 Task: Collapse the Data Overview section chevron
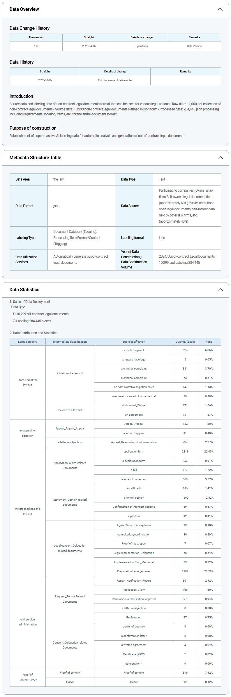(x=220, y=9)
